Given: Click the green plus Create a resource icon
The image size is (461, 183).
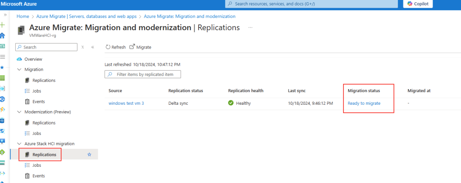Looking at the screenshot, I should (3, 25).
